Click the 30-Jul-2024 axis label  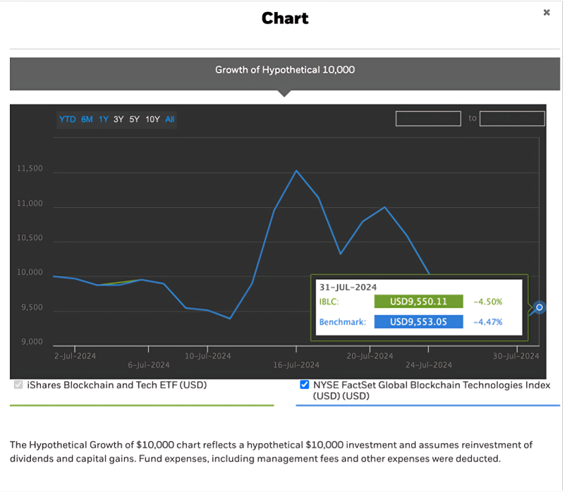[516, 356]
